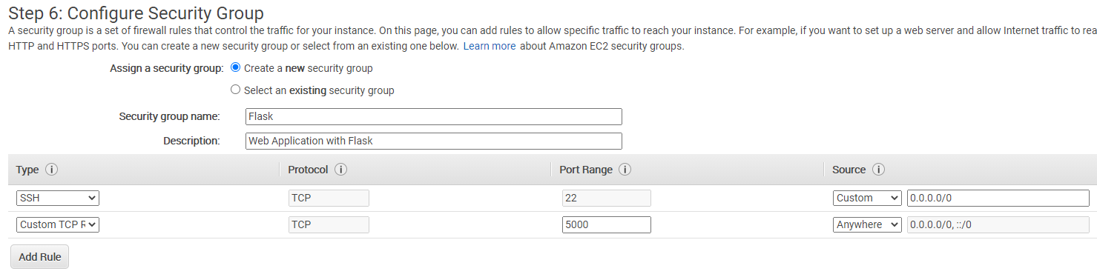
Task: Select Create a new security group option
Action: (x=236, y=67)
